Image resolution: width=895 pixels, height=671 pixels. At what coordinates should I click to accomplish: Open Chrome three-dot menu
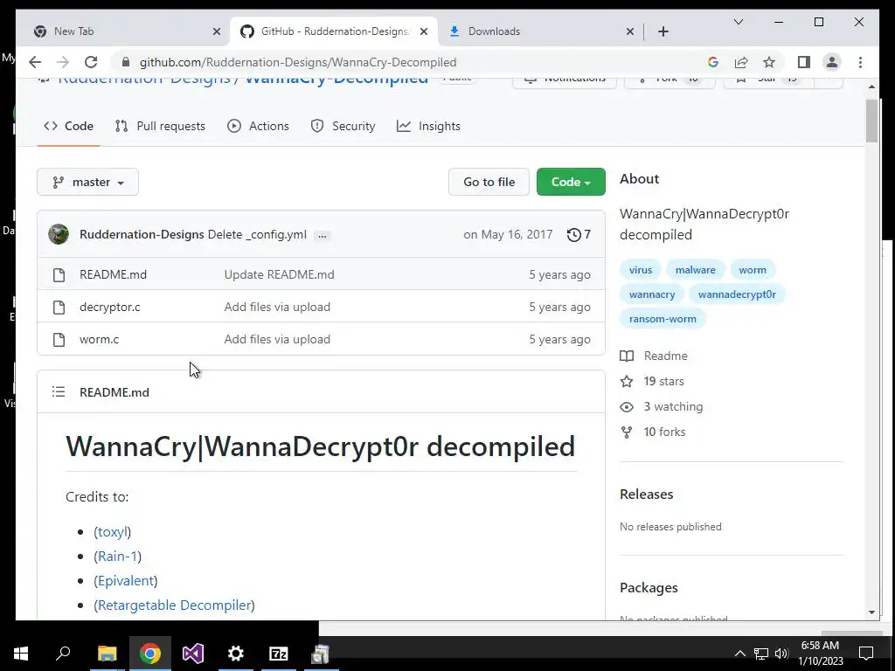pos(860,62)
